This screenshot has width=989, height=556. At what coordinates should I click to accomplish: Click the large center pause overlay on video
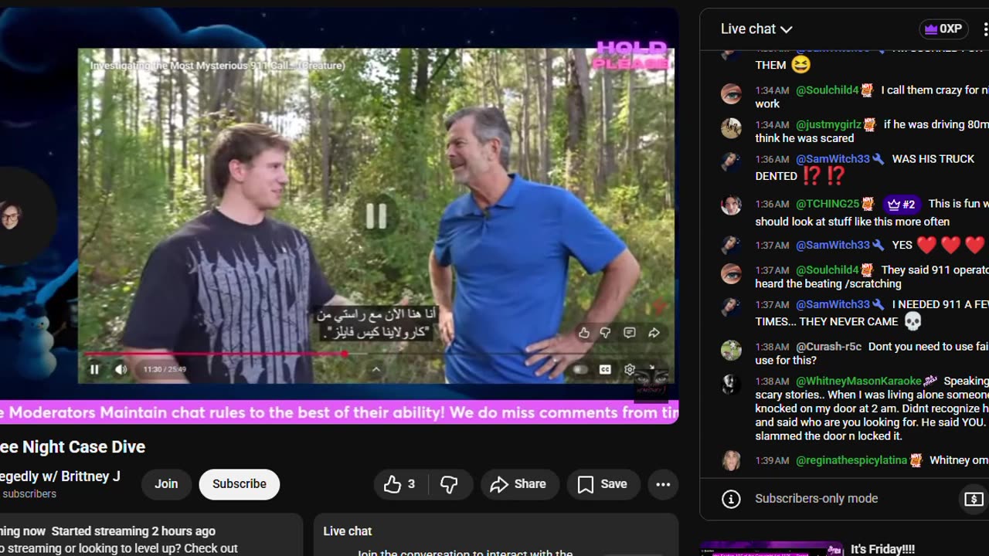coord(376,216)
